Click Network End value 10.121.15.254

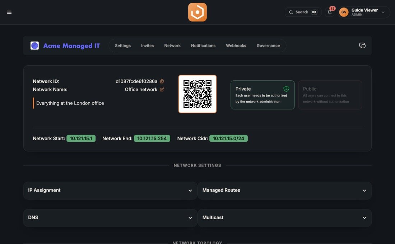tap(152, 139)
